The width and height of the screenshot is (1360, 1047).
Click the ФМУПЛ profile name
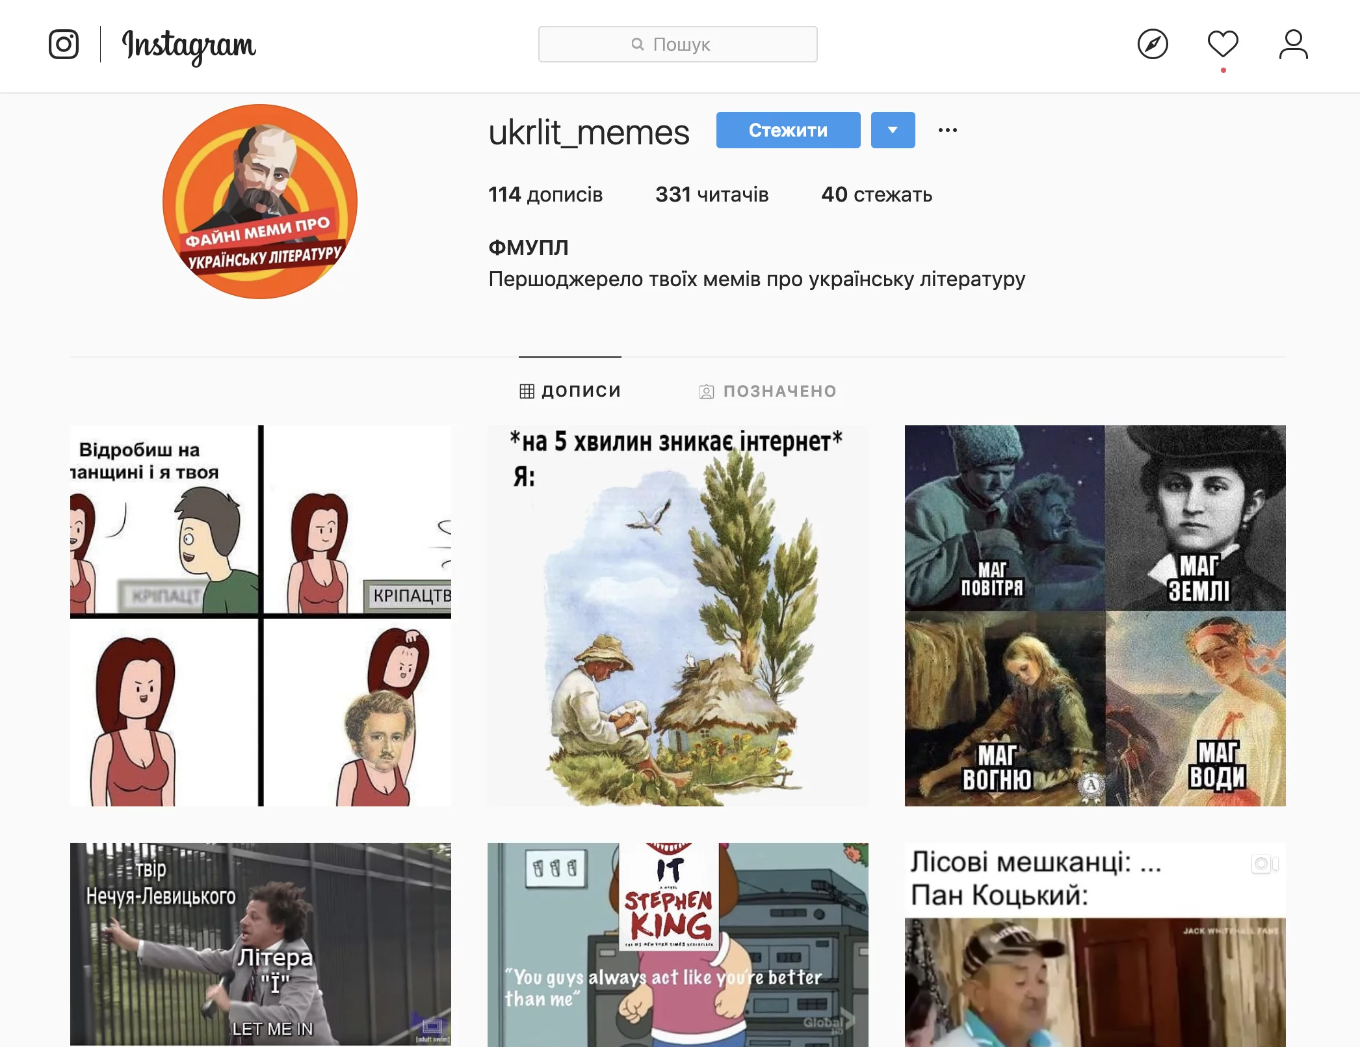[528, 247]
